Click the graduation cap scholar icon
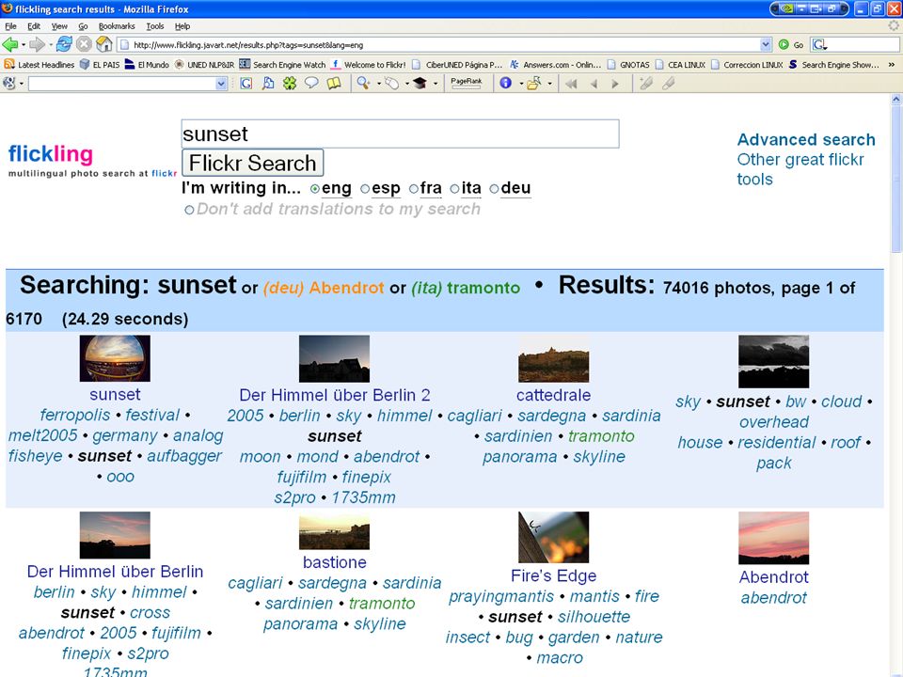 pyautogui.click(x=420, y=84)
